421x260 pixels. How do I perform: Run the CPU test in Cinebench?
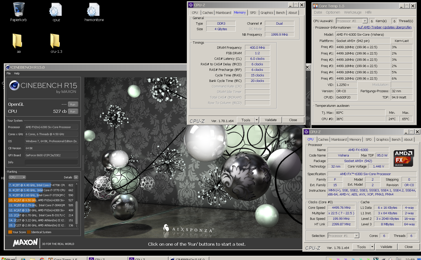pyautogui.click(x=73, y=111)
